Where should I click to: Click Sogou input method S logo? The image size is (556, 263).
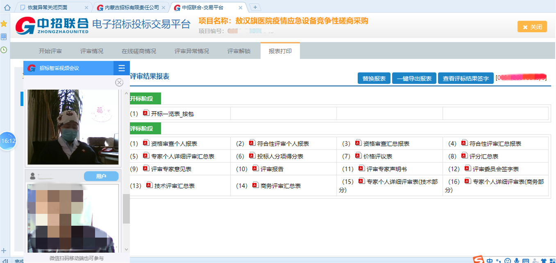click(478, 260)
